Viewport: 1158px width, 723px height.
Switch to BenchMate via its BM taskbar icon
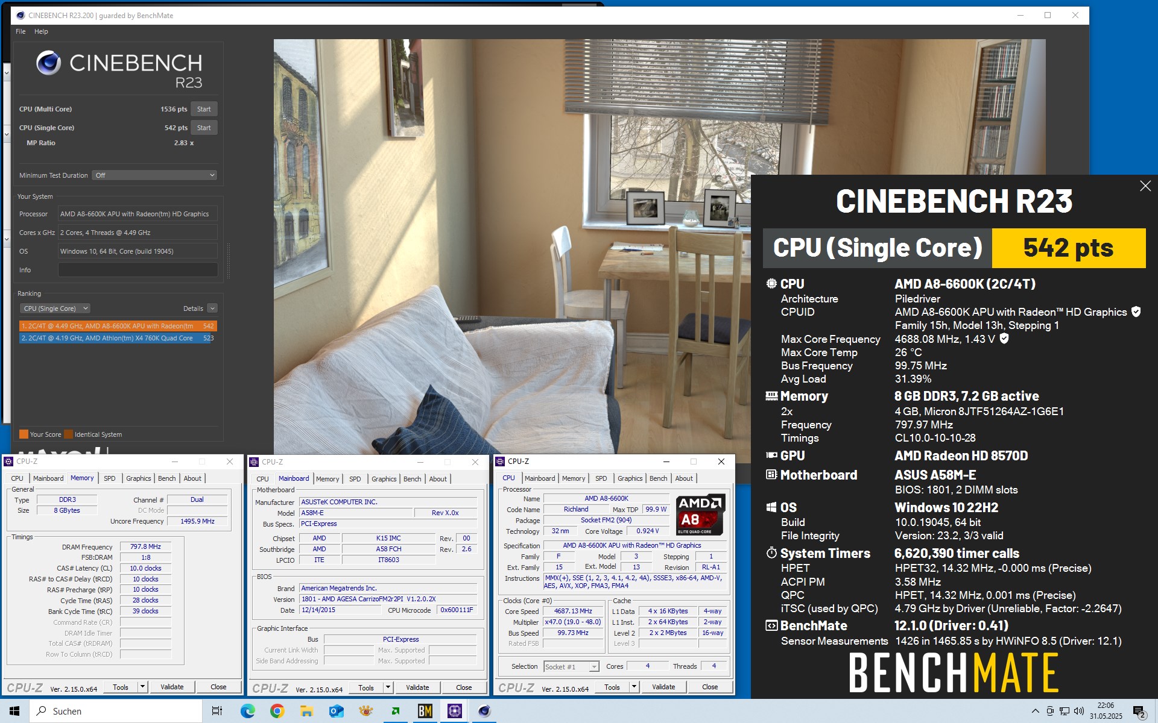[x=425, y=711]
